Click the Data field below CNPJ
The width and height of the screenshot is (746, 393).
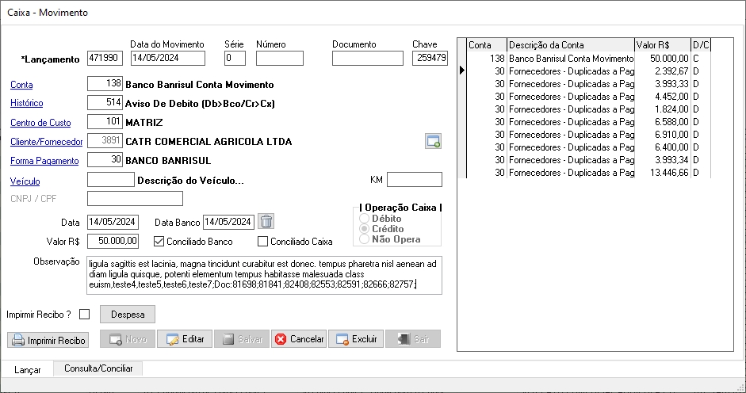click(113, 222)
